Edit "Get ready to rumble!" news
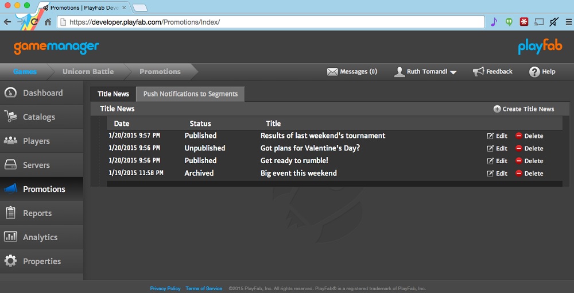 click(497, 161)
